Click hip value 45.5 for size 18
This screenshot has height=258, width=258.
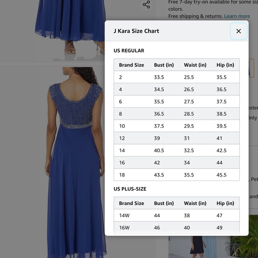pos(222,175)
